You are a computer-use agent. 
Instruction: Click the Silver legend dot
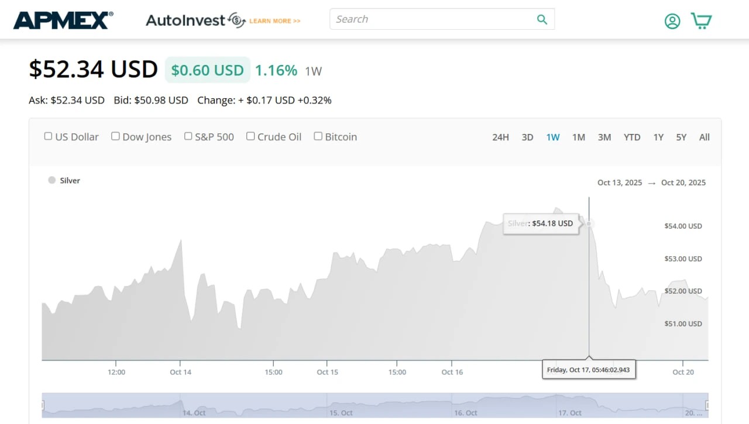pyautogui.click(x=52, y=180)
